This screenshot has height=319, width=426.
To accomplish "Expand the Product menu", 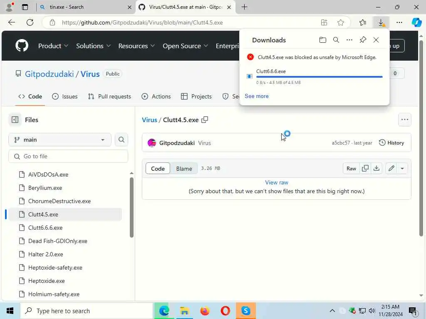I will tap(53, 46).
